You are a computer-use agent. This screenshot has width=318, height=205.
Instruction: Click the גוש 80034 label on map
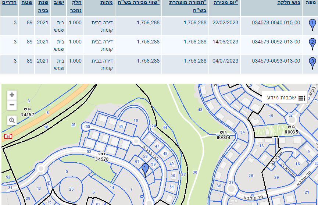(224, 135)
